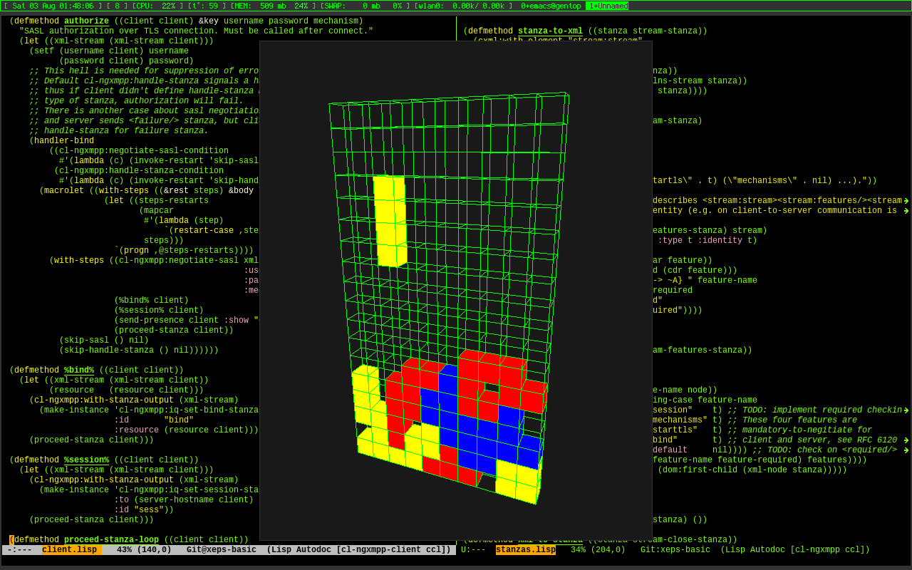Viewport: 912px width, 570px height.
Task: Click Git@xeps-basic in left mode line
Action: tap(222, 550)
